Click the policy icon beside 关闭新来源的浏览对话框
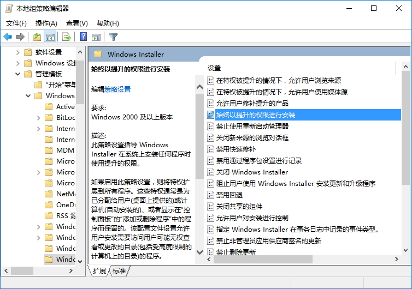The width and height of the screenshot is (412, 289). (x=210, y=137)
